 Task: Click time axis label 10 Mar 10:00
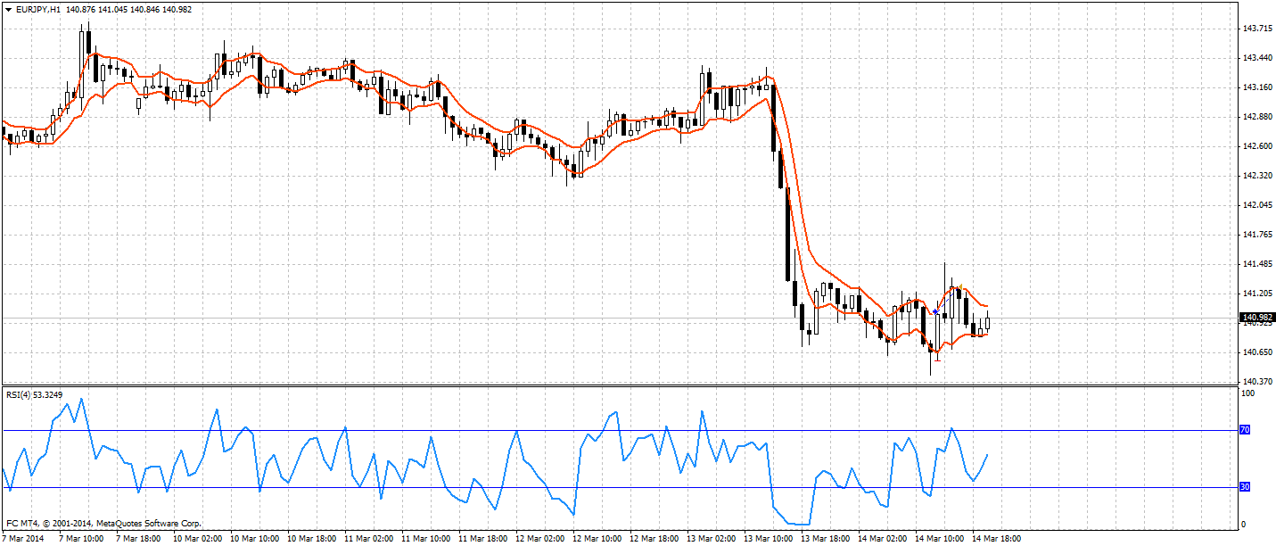[254, 539]
